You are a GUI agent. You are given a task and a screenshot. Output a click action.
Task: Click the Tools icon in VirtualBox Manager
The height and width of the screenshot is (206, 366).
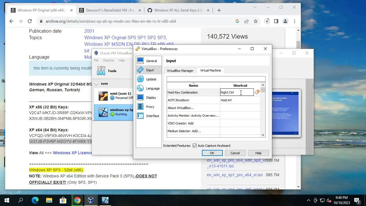click(101, 71)
